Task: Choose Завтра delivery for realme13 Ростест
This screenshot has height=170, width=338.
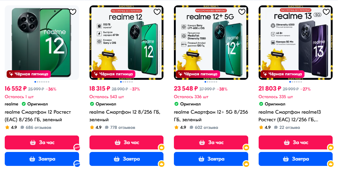Action: pos(296,159)
